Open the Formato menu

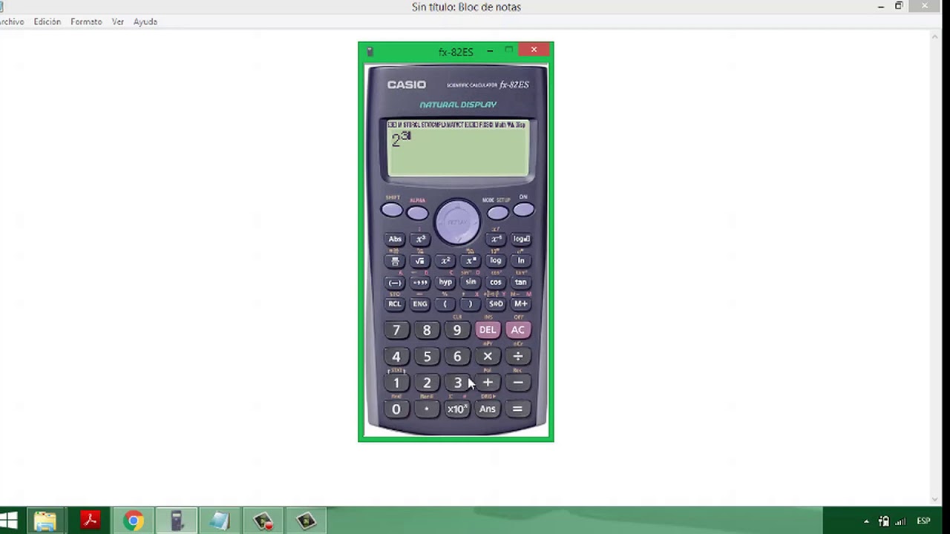tap(86, 22)
